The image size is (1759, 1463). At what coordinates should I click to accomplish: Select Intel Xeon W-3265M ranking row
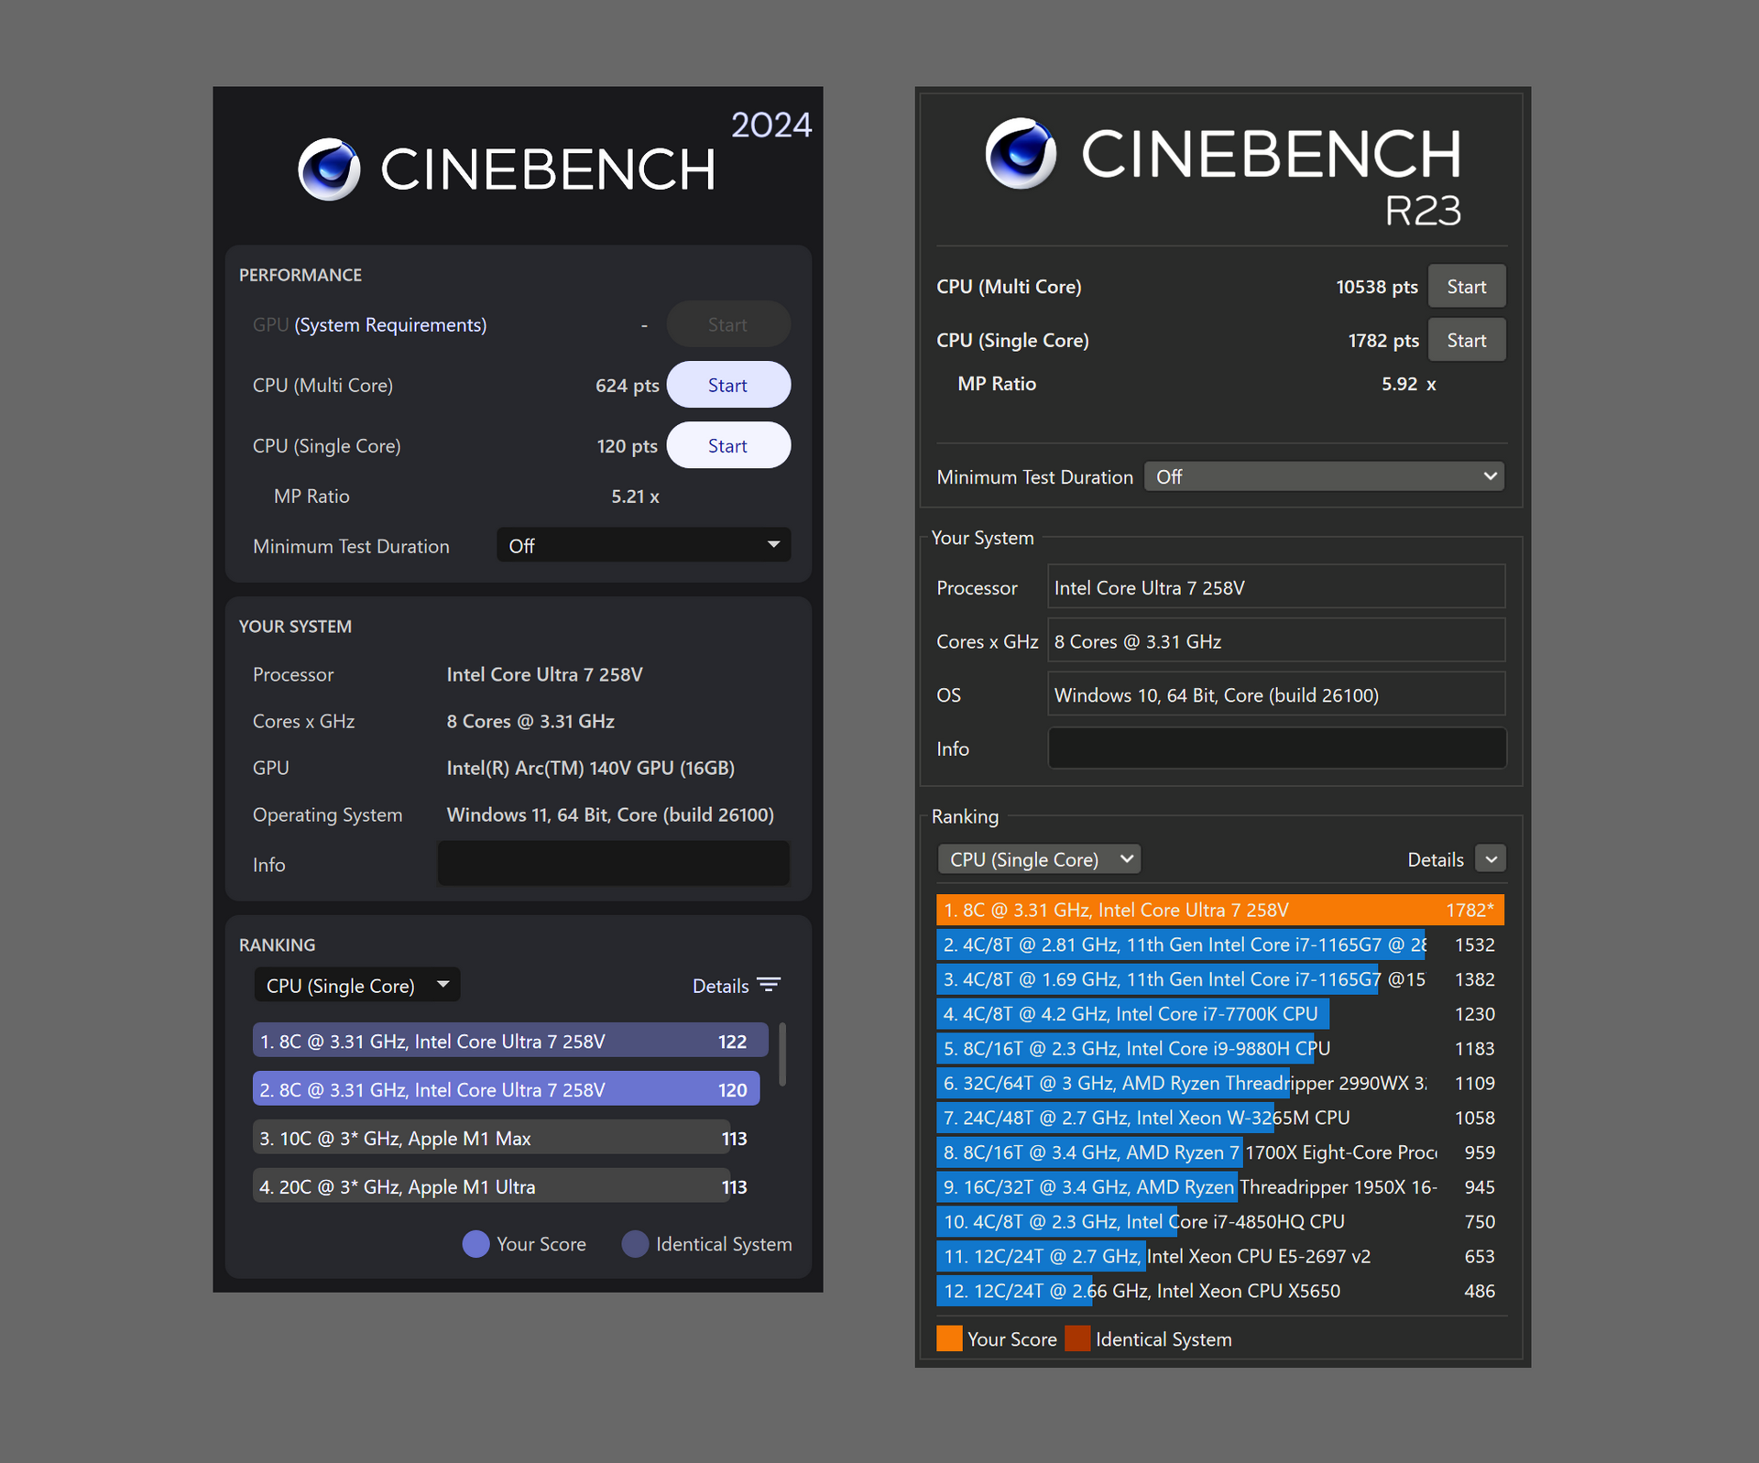(x=1219, y=1118)
